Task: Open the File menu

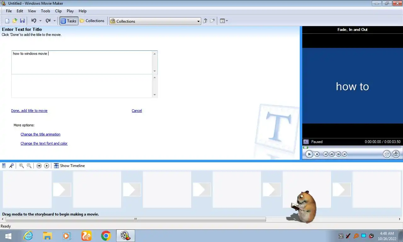Action: pyautogui.click(x=9, y=11)
